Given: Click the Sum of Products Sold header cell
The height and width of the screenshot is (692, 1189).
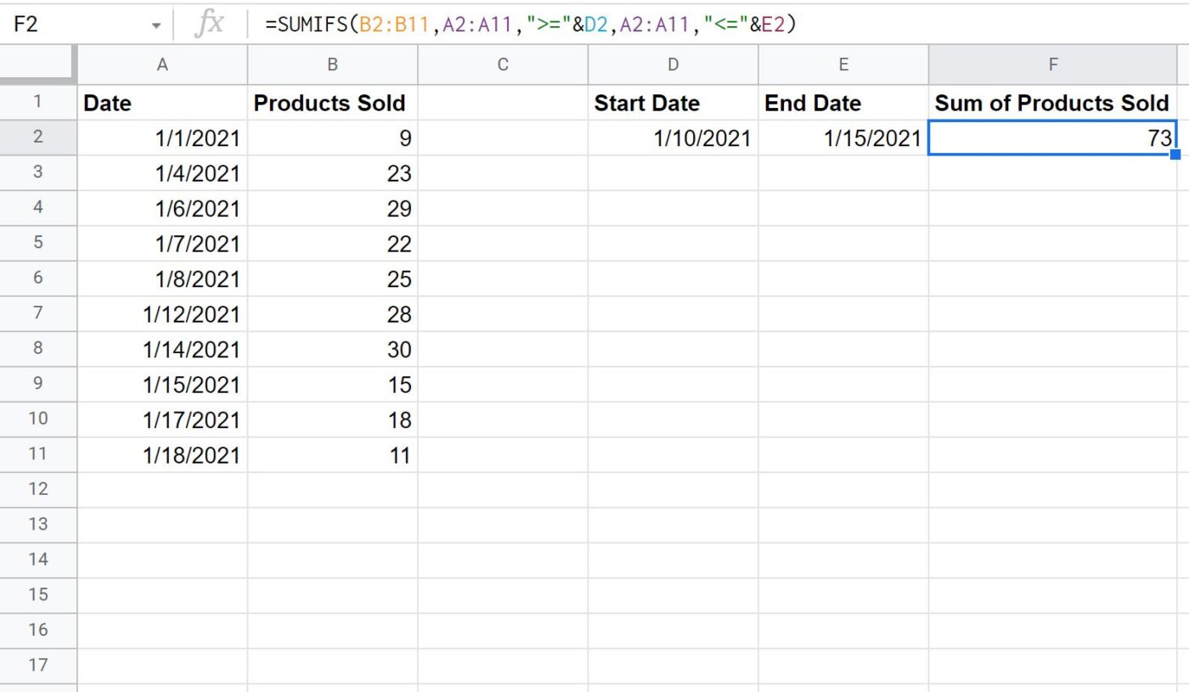Looking at the screenshot, I should click(x=1053, y=103).
